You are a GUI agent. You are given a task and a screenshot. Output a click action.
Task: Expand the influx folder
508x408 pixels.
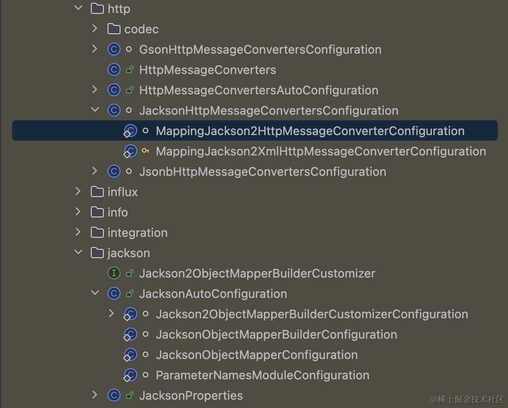pyautogui.click(x=78, y=192)
